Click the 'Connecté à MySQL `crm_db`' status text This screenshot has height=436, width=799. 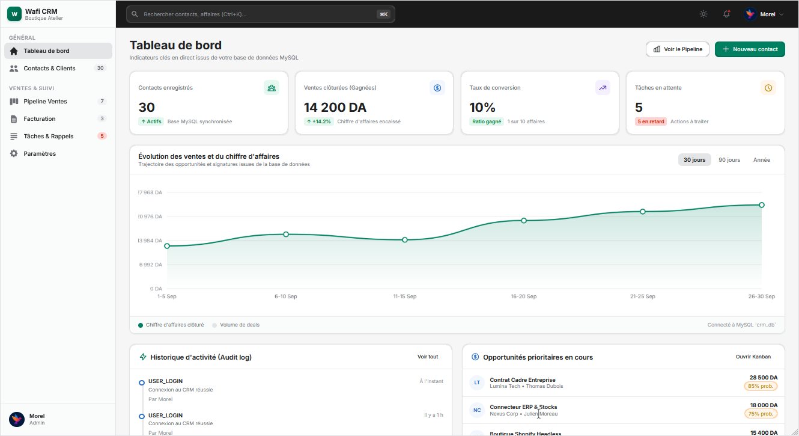click(x=742, y=325)
